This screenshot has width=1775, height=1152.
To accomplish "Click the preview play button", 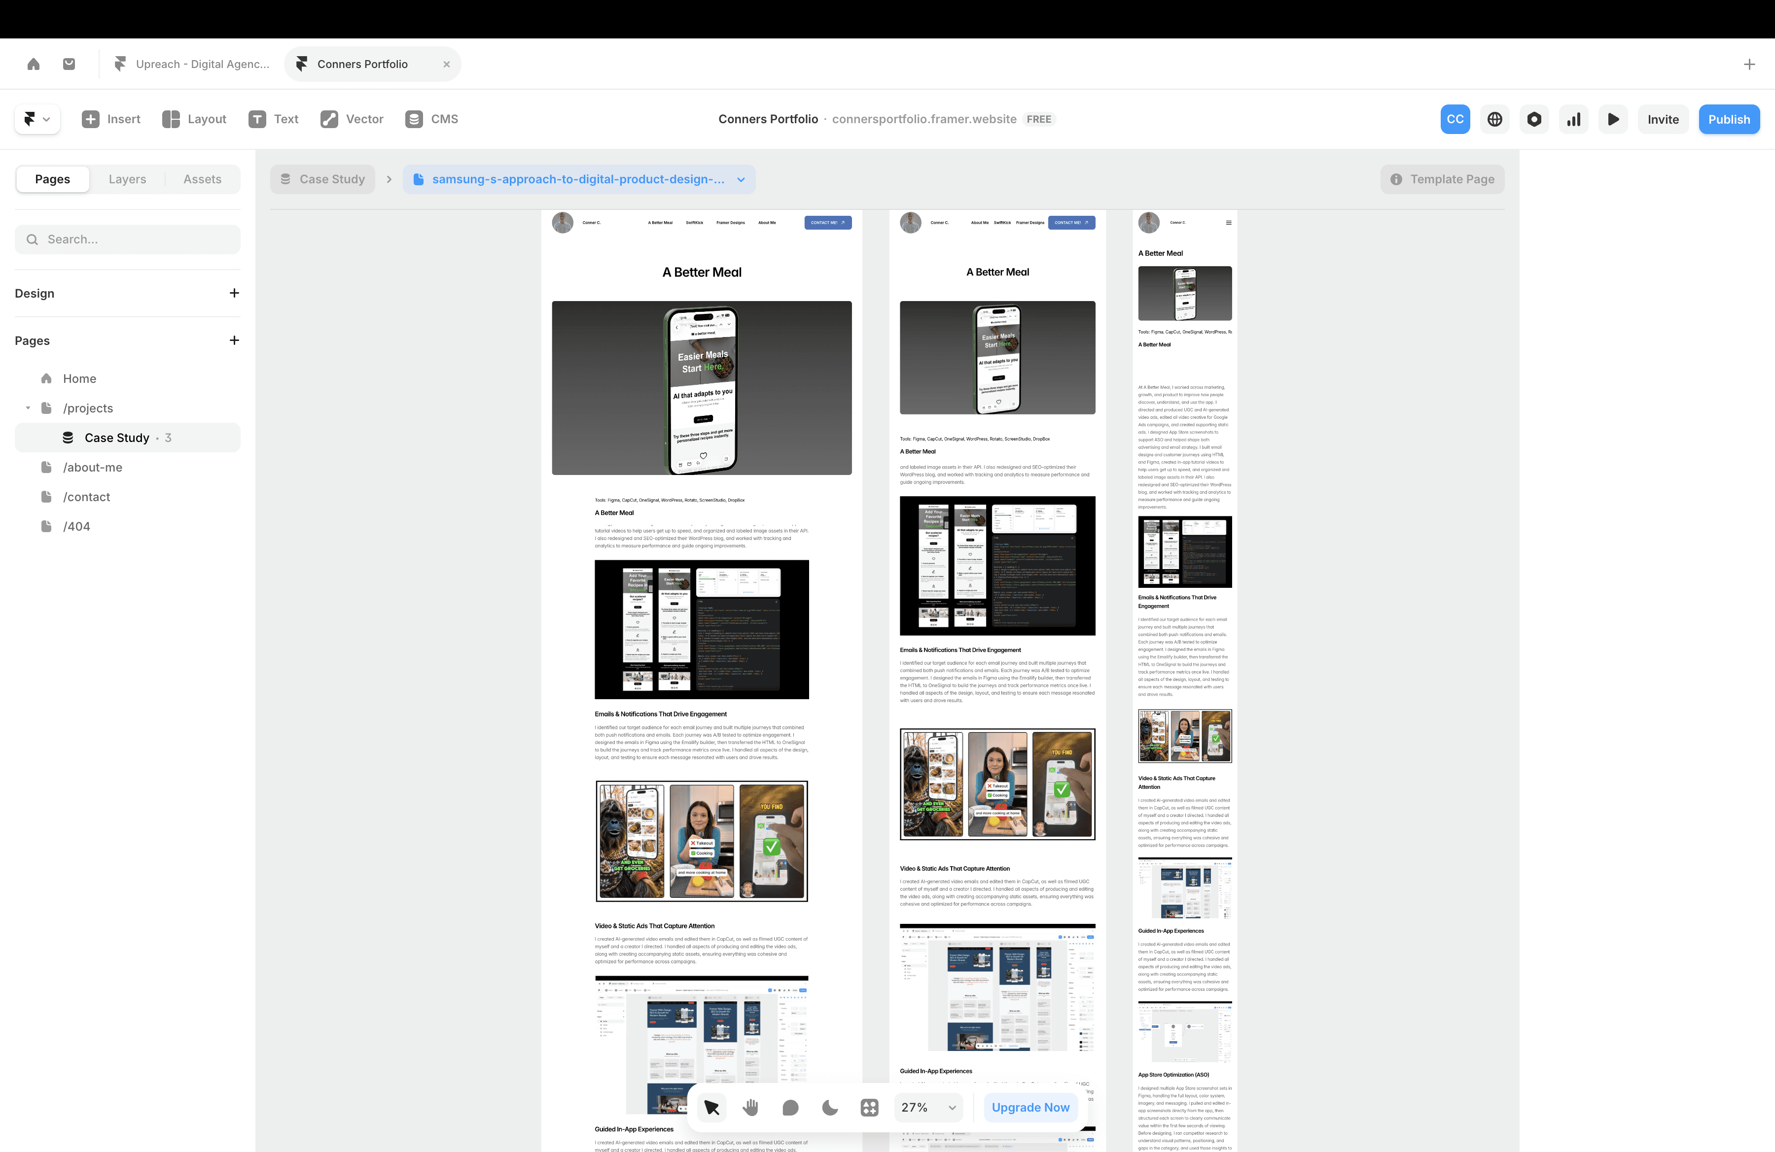I will click(1612, 119).
